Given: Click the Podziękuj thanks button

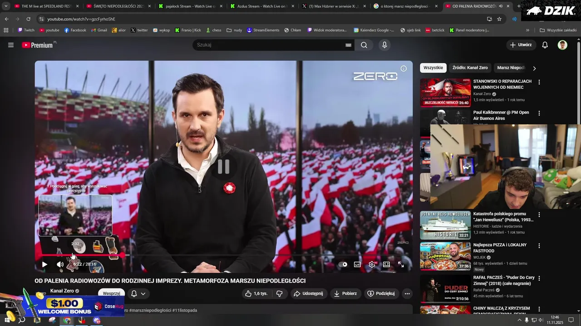Looking at the screenshot, I should coord(381,293).
